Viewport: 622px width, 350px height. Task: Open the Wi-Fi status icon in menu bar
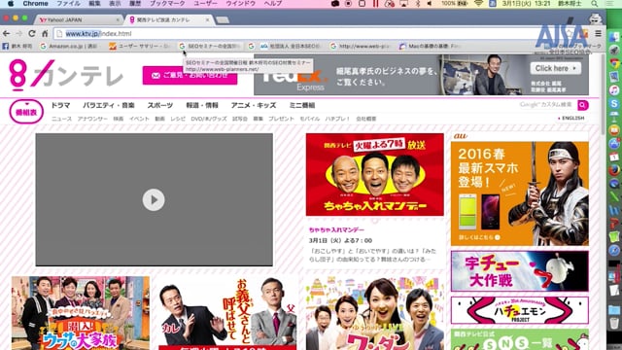pos(479,4)
